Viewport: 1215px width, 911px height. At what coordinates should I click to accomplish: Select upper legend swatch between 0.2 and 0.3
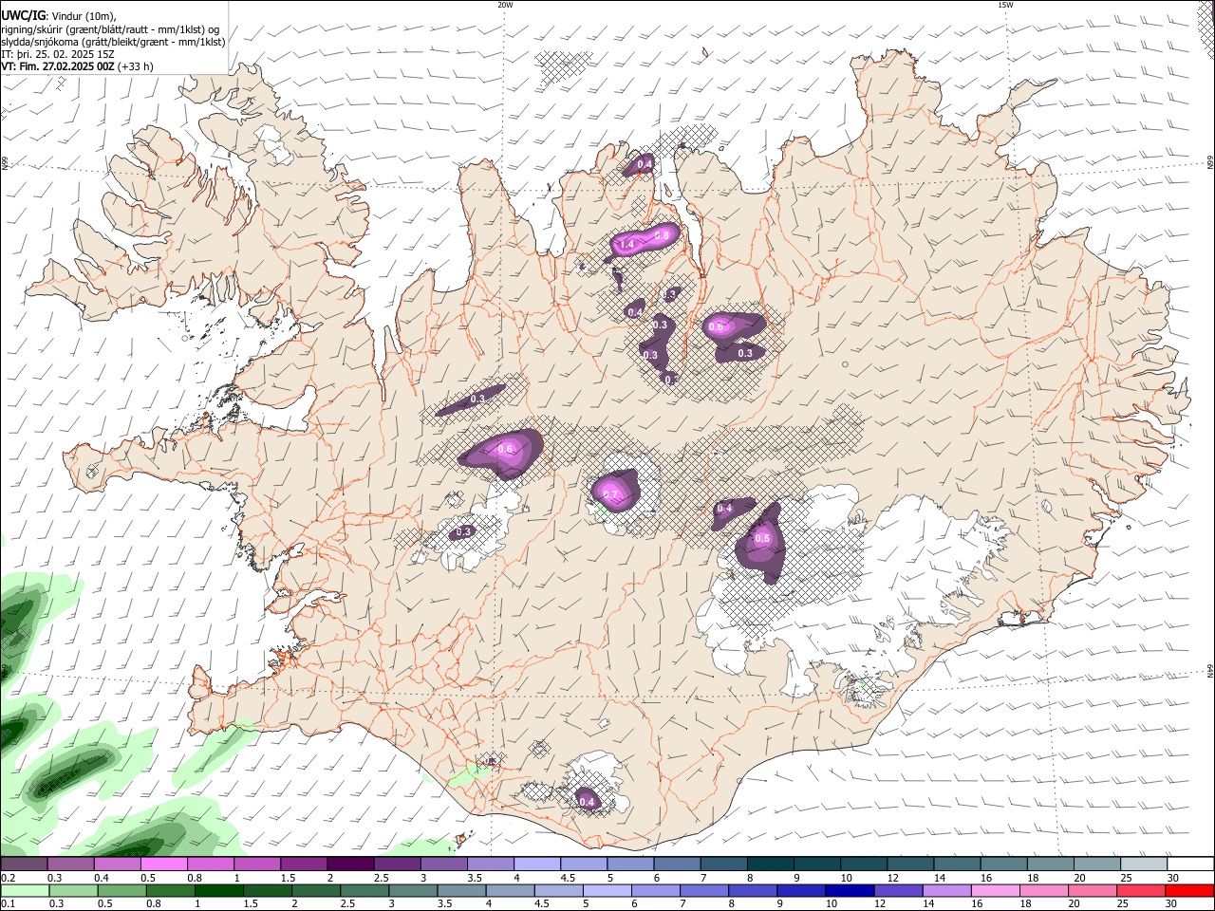24,864
